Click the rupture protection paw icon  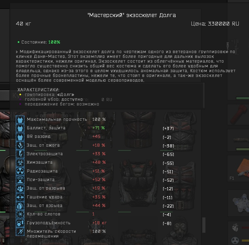[20, 189]
